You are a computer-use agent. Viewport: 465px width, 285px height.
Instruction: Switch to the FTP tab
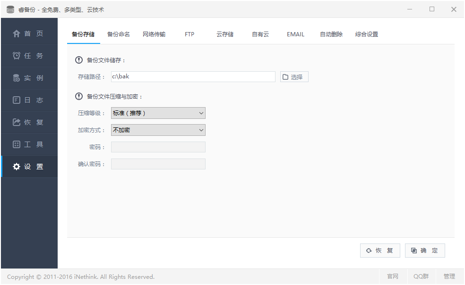[189, 34]
